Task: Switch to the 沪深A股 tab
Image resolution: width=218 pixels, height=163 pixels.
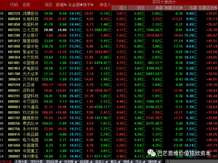Action: 6,162
